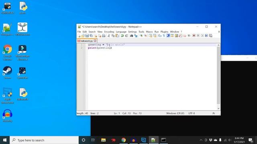Cut selection with the scissors icon
This screenshot has height=144, width=257.
[x=109, y=36]
